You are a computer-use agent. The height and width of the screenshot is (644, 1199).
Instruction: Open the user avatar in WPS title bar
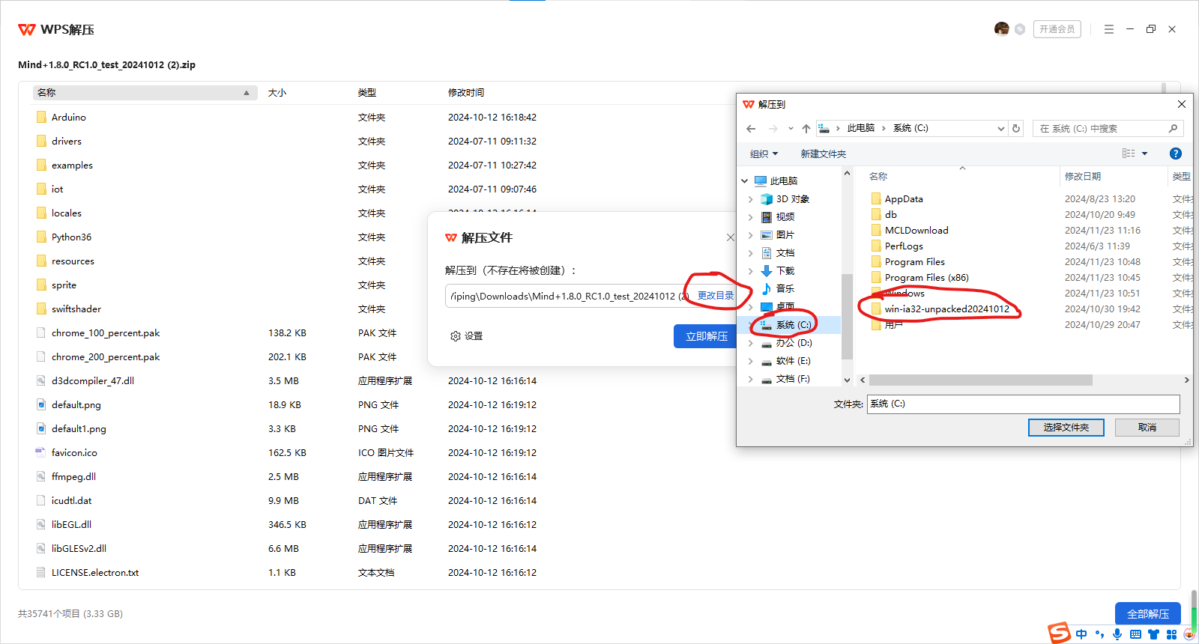[1001, 29]
